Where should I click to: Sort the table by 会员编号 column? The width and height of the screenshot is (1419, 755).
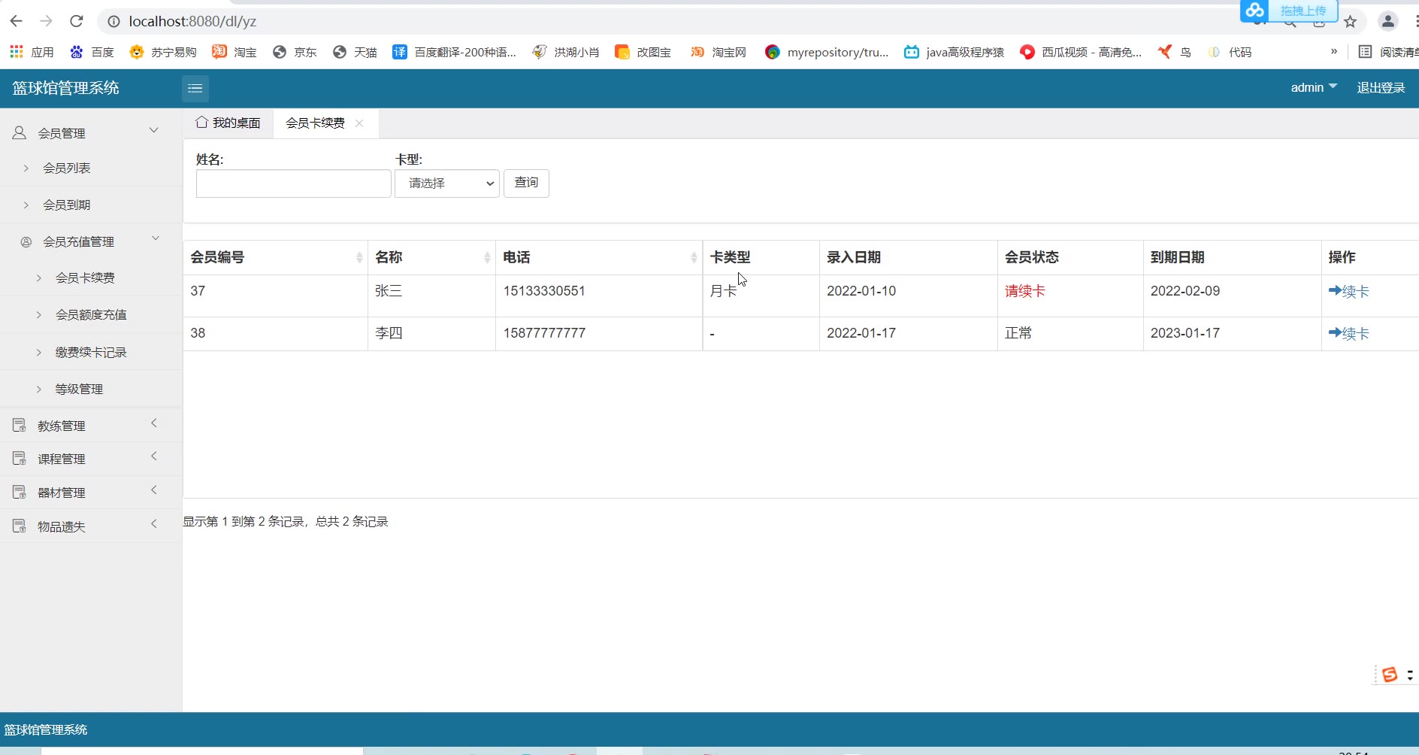coord(275,257)
